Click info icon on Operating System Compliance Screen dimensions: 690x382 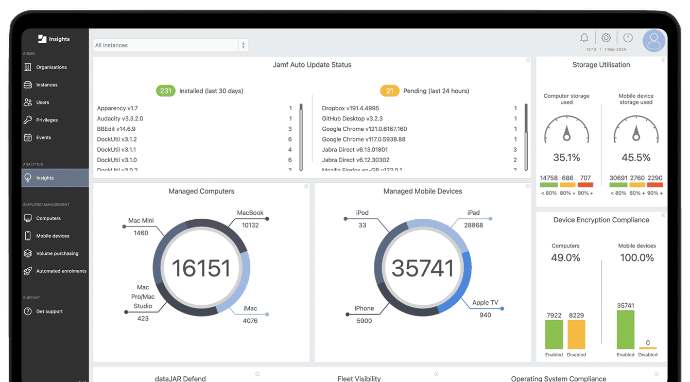(x=657, y=374)
